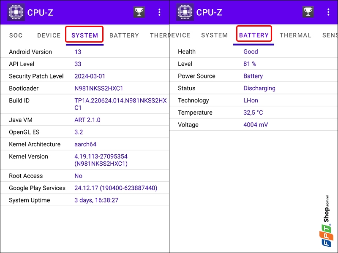The image size is (338, 253).
Task: Click Java VM value ART 2.1.0
Action: tap(87, 120)
